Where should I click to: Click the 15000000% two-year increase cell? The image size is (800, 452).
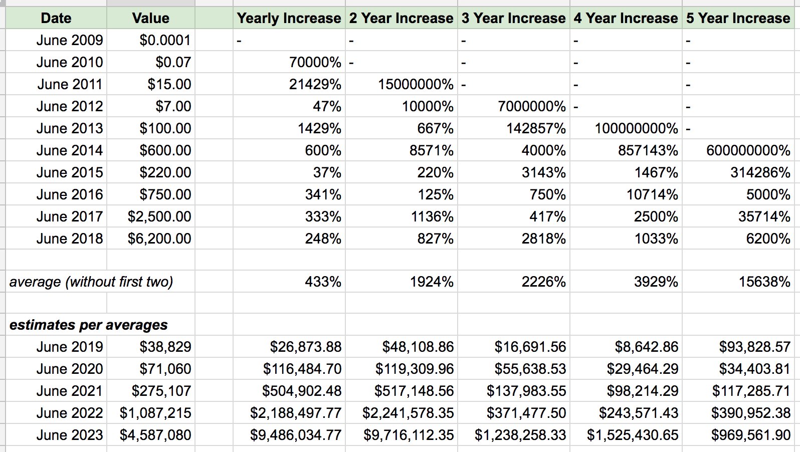402,84
